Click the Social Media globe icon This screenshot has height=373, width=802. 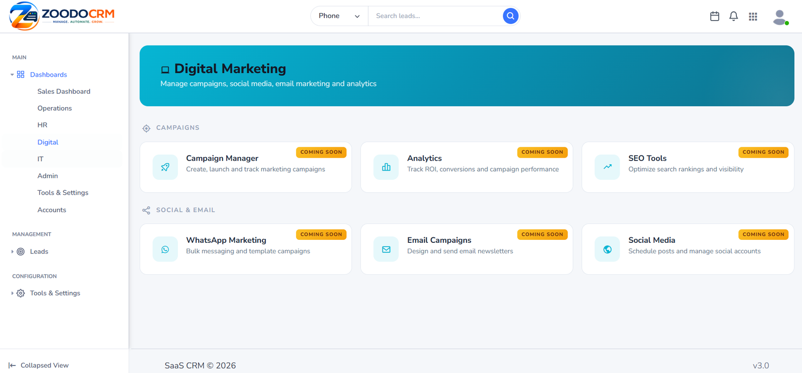click(608, 249)
